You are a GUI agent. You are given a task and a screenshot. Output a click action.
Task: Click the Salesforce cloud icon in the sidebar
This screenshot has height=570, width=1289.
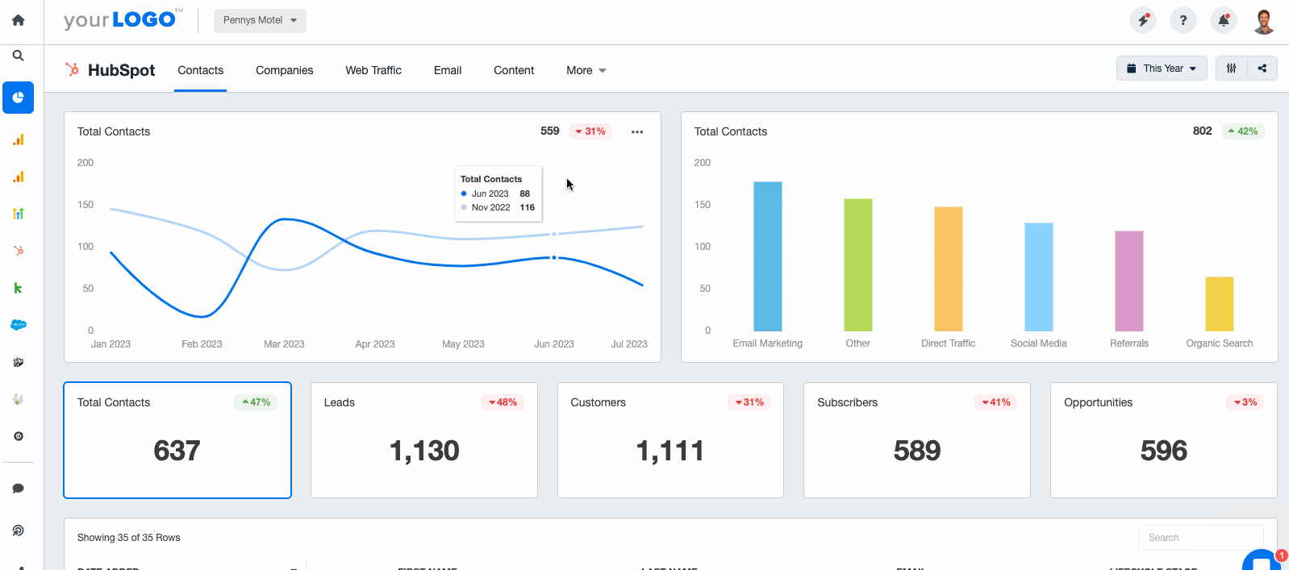point(18,325)
